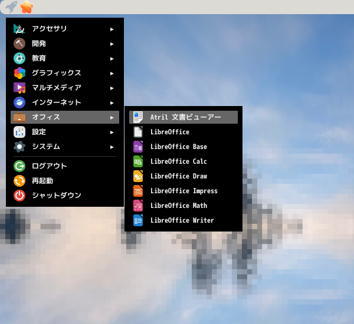Click the rocket launcher icon in the panel

point(11,6)
